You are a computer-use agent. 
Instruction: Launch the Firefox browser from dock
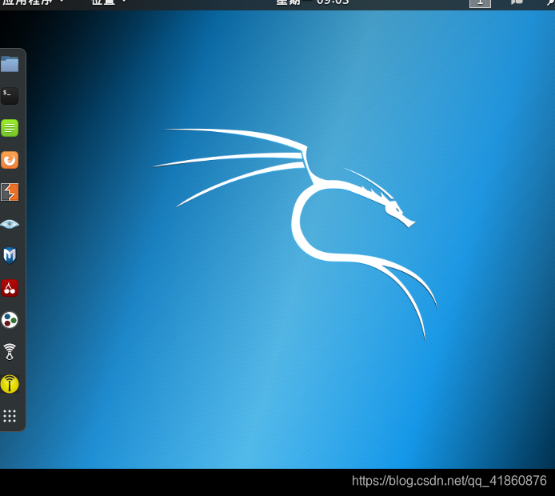(x=10, y=160)
